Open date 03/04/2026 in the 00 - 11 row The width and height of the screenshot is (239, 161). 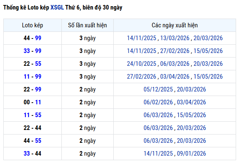tap(191, 102)
